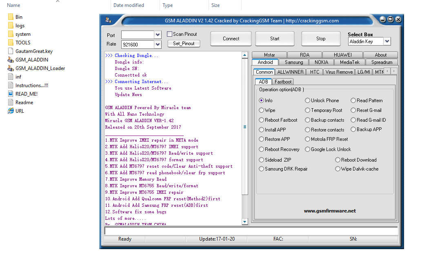
Task: Sort by Name column header
Action: 13,5
